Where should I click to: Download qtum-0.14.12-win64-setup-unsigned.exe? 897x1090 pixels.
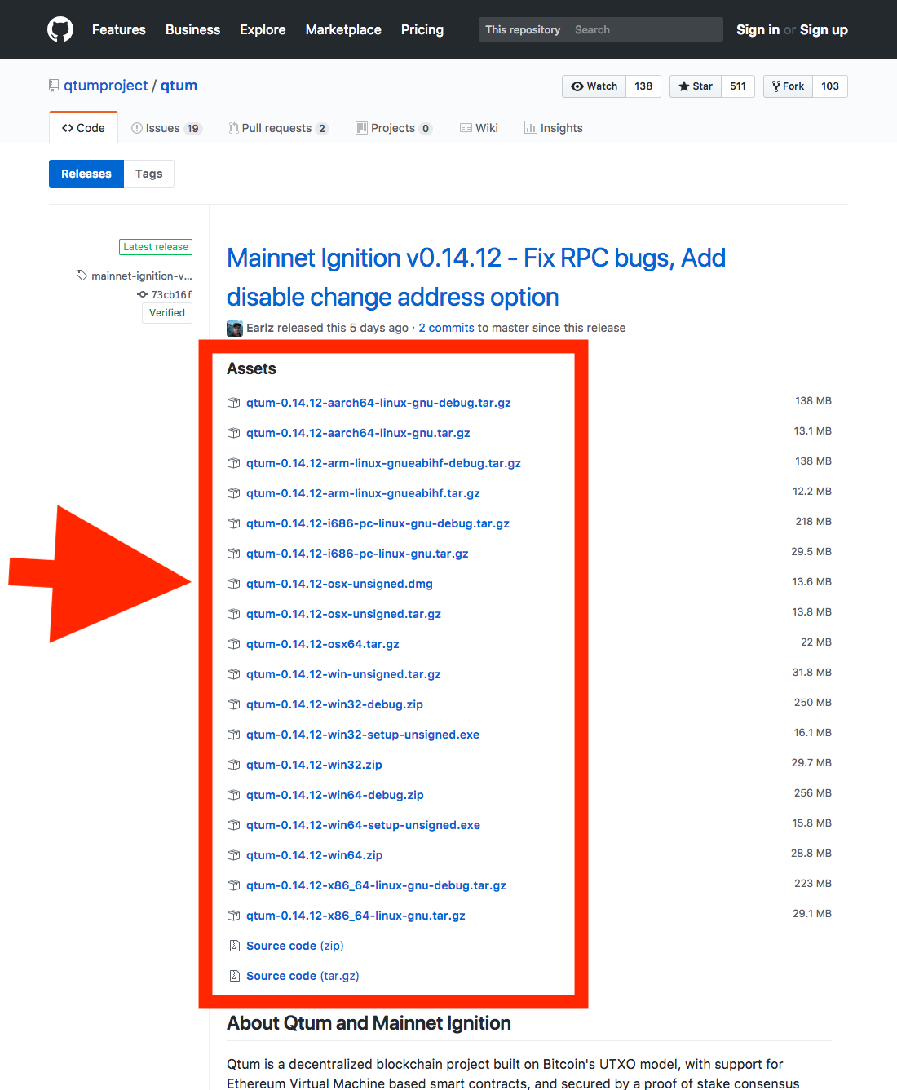[x=363, y=825]
